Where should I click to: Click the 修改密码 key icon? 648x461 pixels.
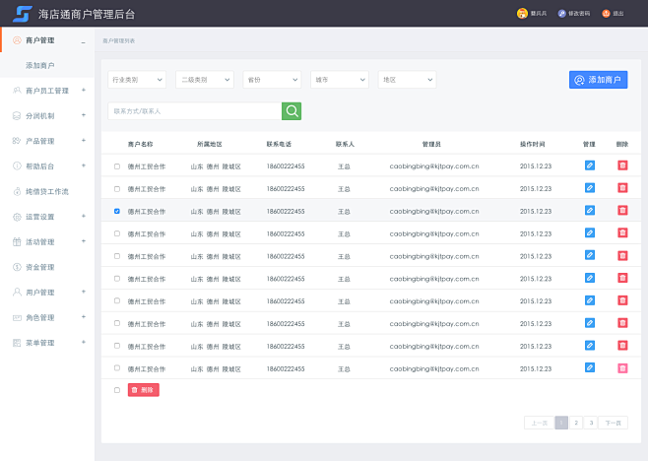click(561, 14)
